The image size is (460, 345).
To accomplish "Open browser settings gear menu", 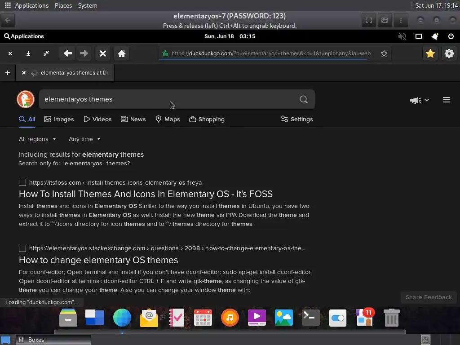I will pos(449,53).
